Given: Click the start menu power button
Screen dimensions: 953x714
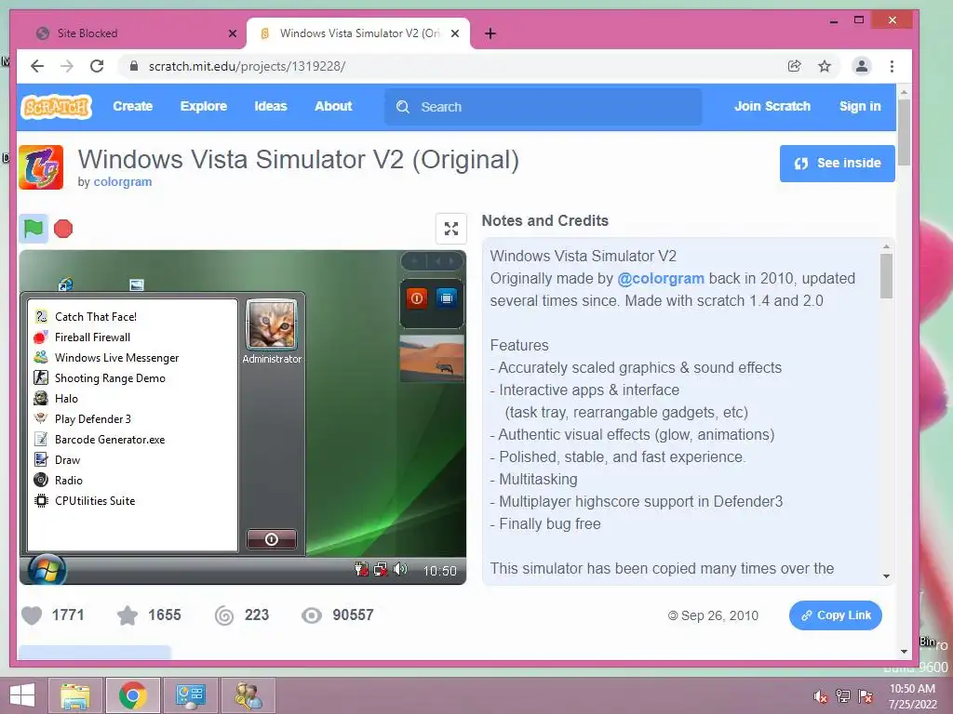Looking at the screenshot, I should click(x=272, y=539).
